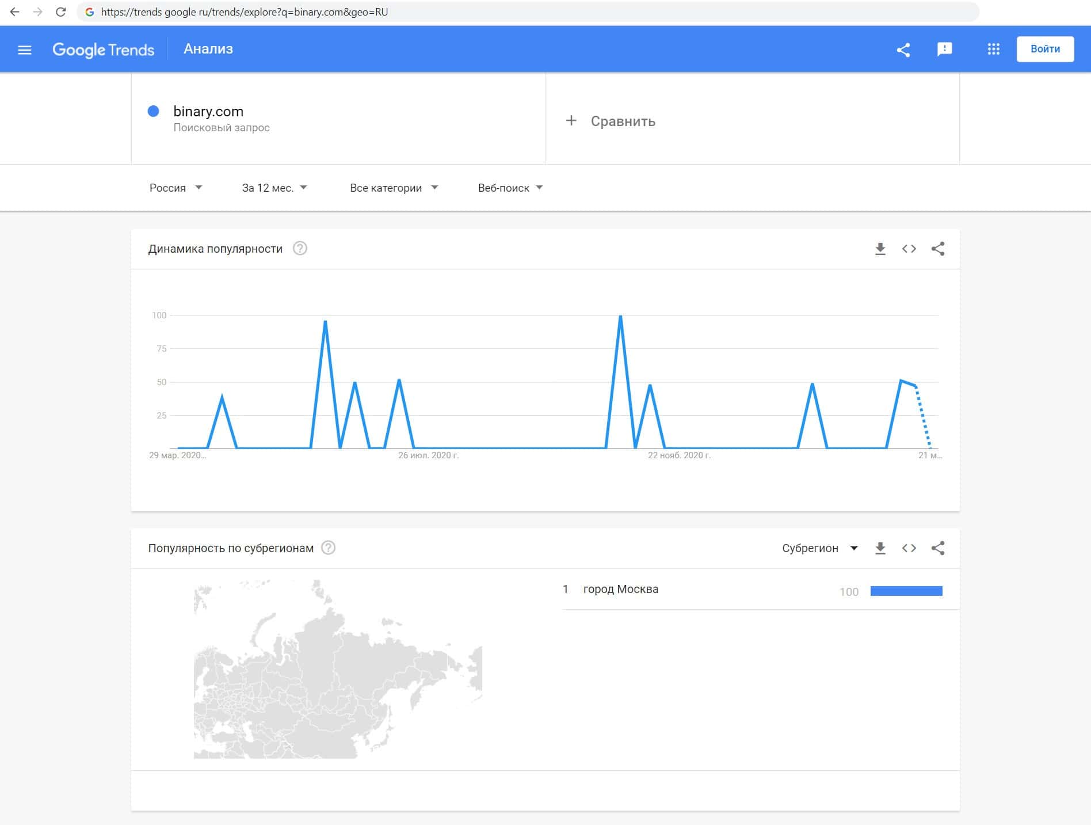Click the plus icon next to Сравнить
Screen dimensions: 1091x825
pos(571,120)
